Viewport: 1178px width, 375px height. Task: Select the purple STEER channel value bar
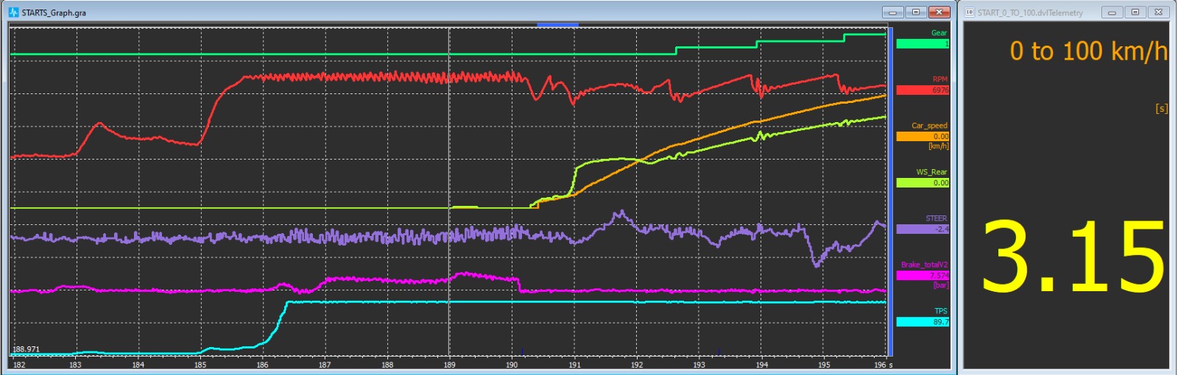[922, 229]
